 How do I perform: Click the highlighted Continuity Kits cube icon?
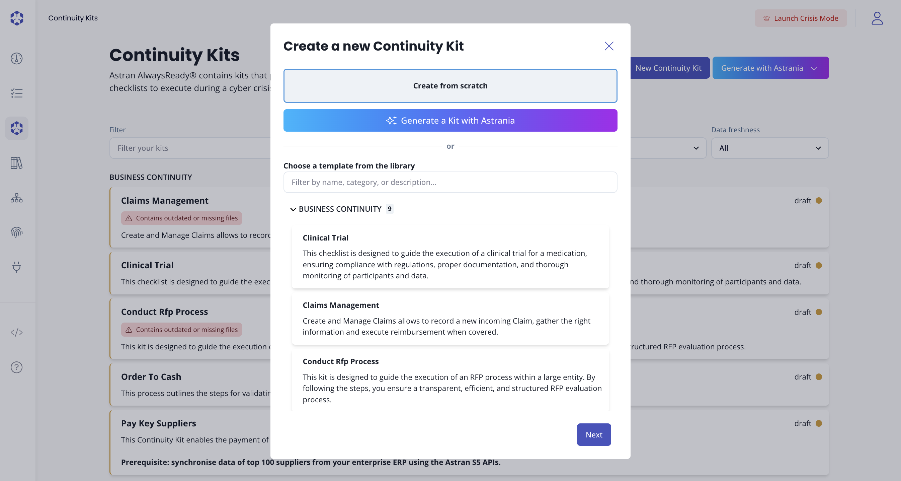coord(16,128)
